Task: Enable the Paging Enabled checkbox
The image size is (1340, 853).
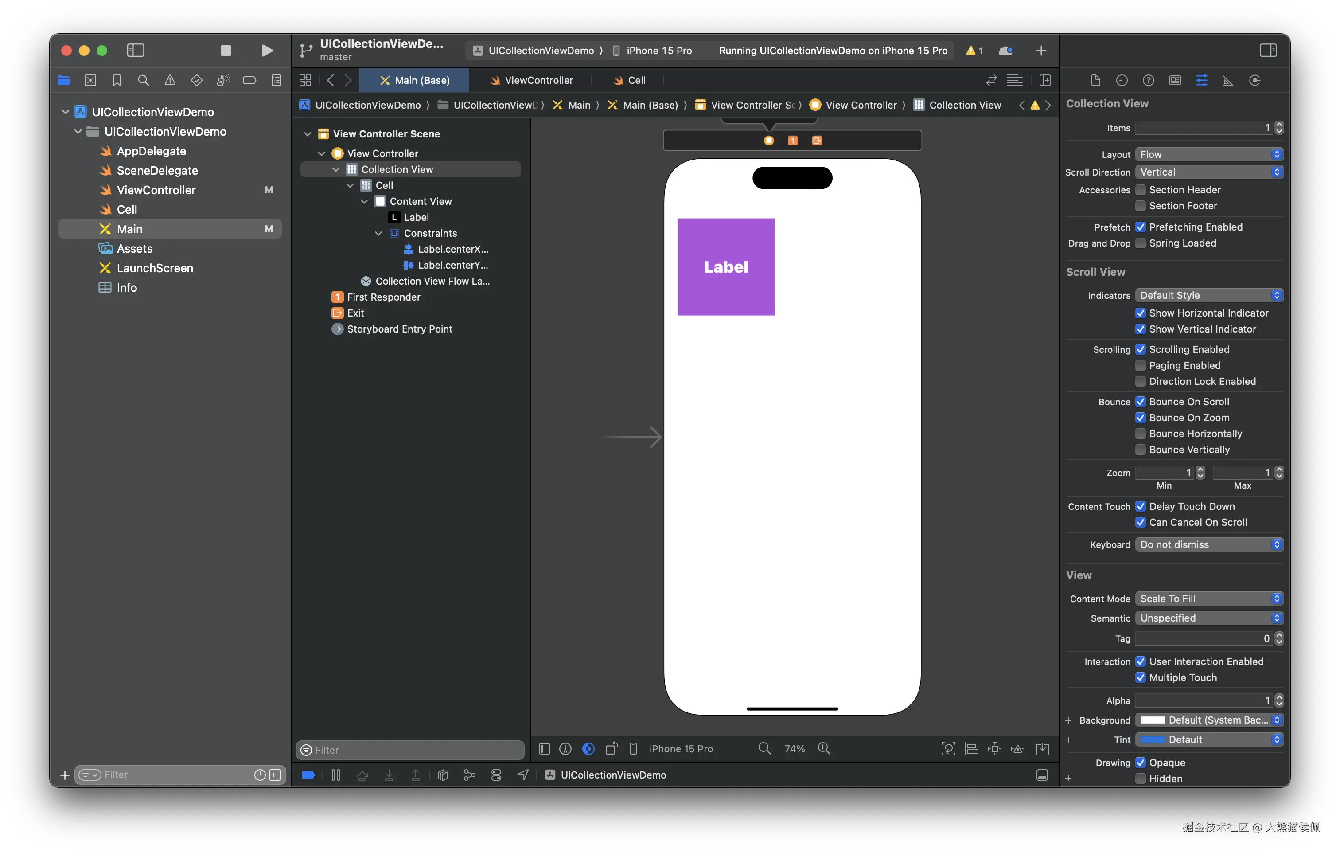Action: click(1140, 365)
